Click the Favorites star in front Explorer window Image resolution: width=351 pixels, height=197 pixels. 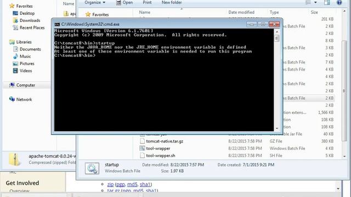click(88, 15)
